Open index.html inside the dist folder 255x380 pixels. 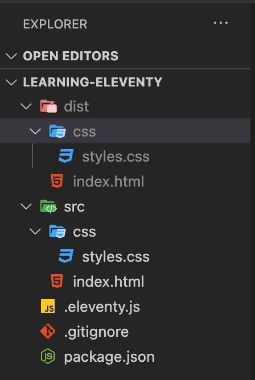click(x=108, y=181)
